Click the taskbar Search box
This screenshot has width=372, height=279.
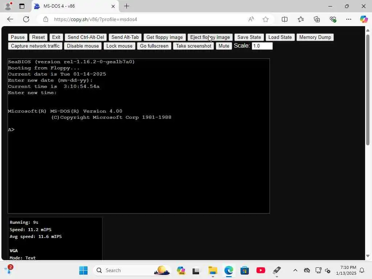click(x=132, y=270)
